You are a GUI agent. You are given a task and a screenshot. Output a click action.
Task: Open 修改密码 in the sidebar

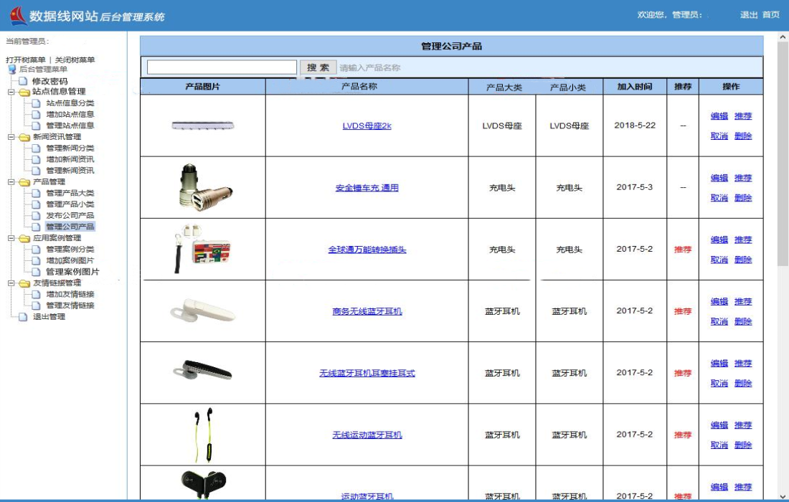click(x=49, y=81)
